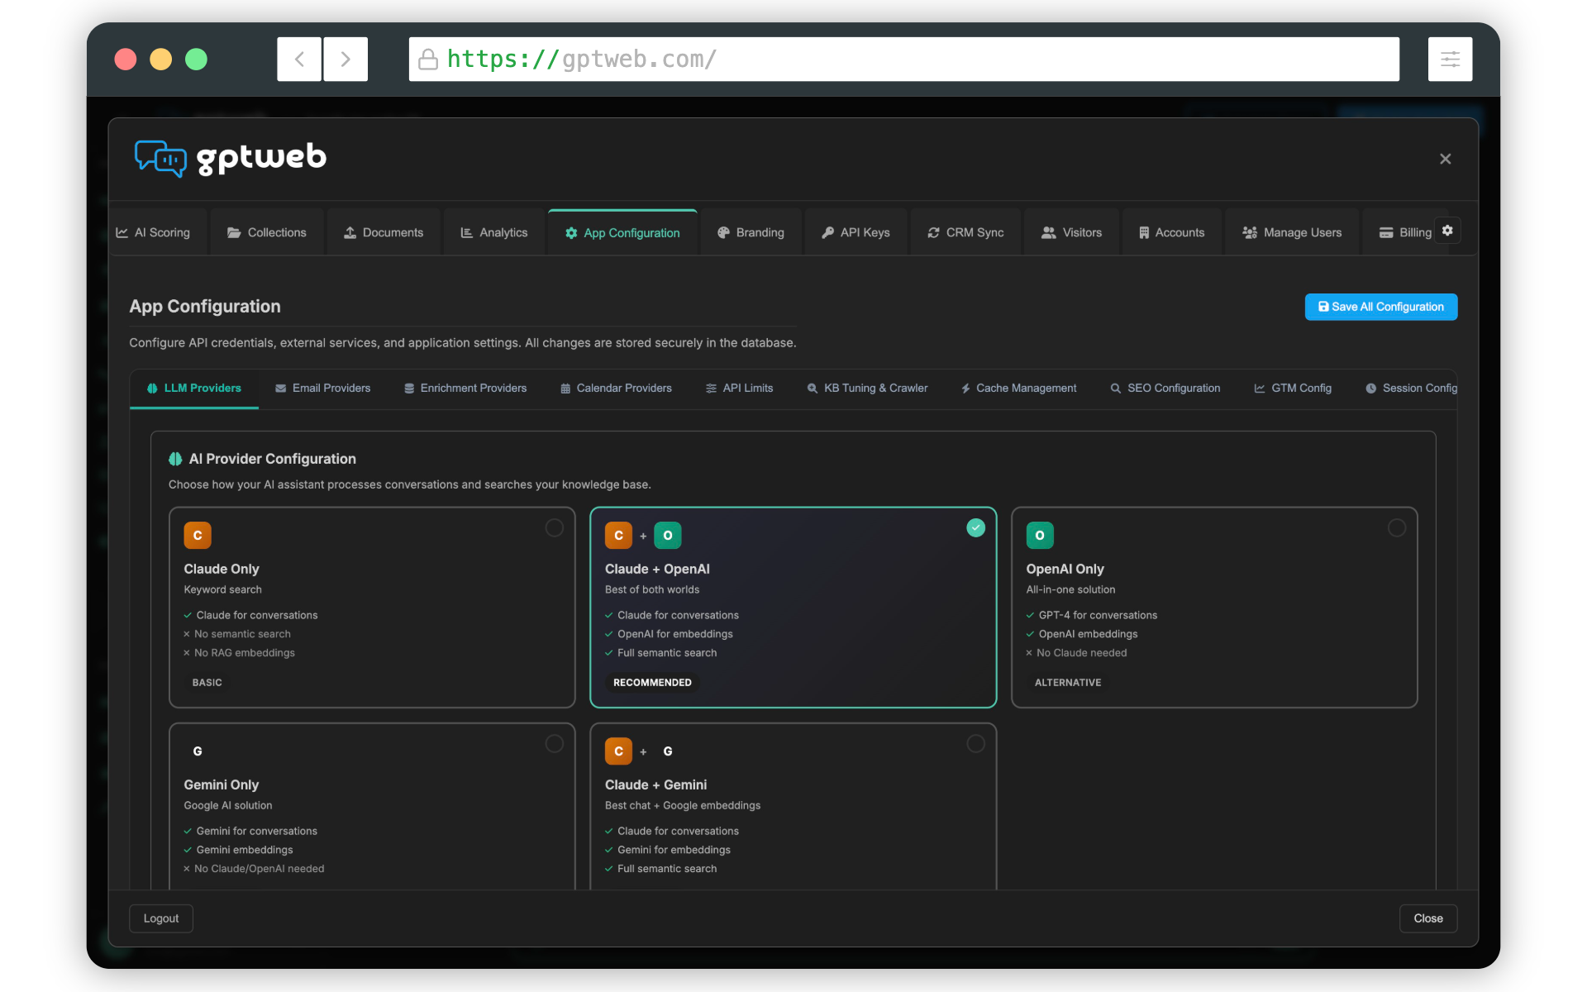Click the orange C badge in Claude Only card
This screenshot has height=992, width=1587.
(198, 536)
